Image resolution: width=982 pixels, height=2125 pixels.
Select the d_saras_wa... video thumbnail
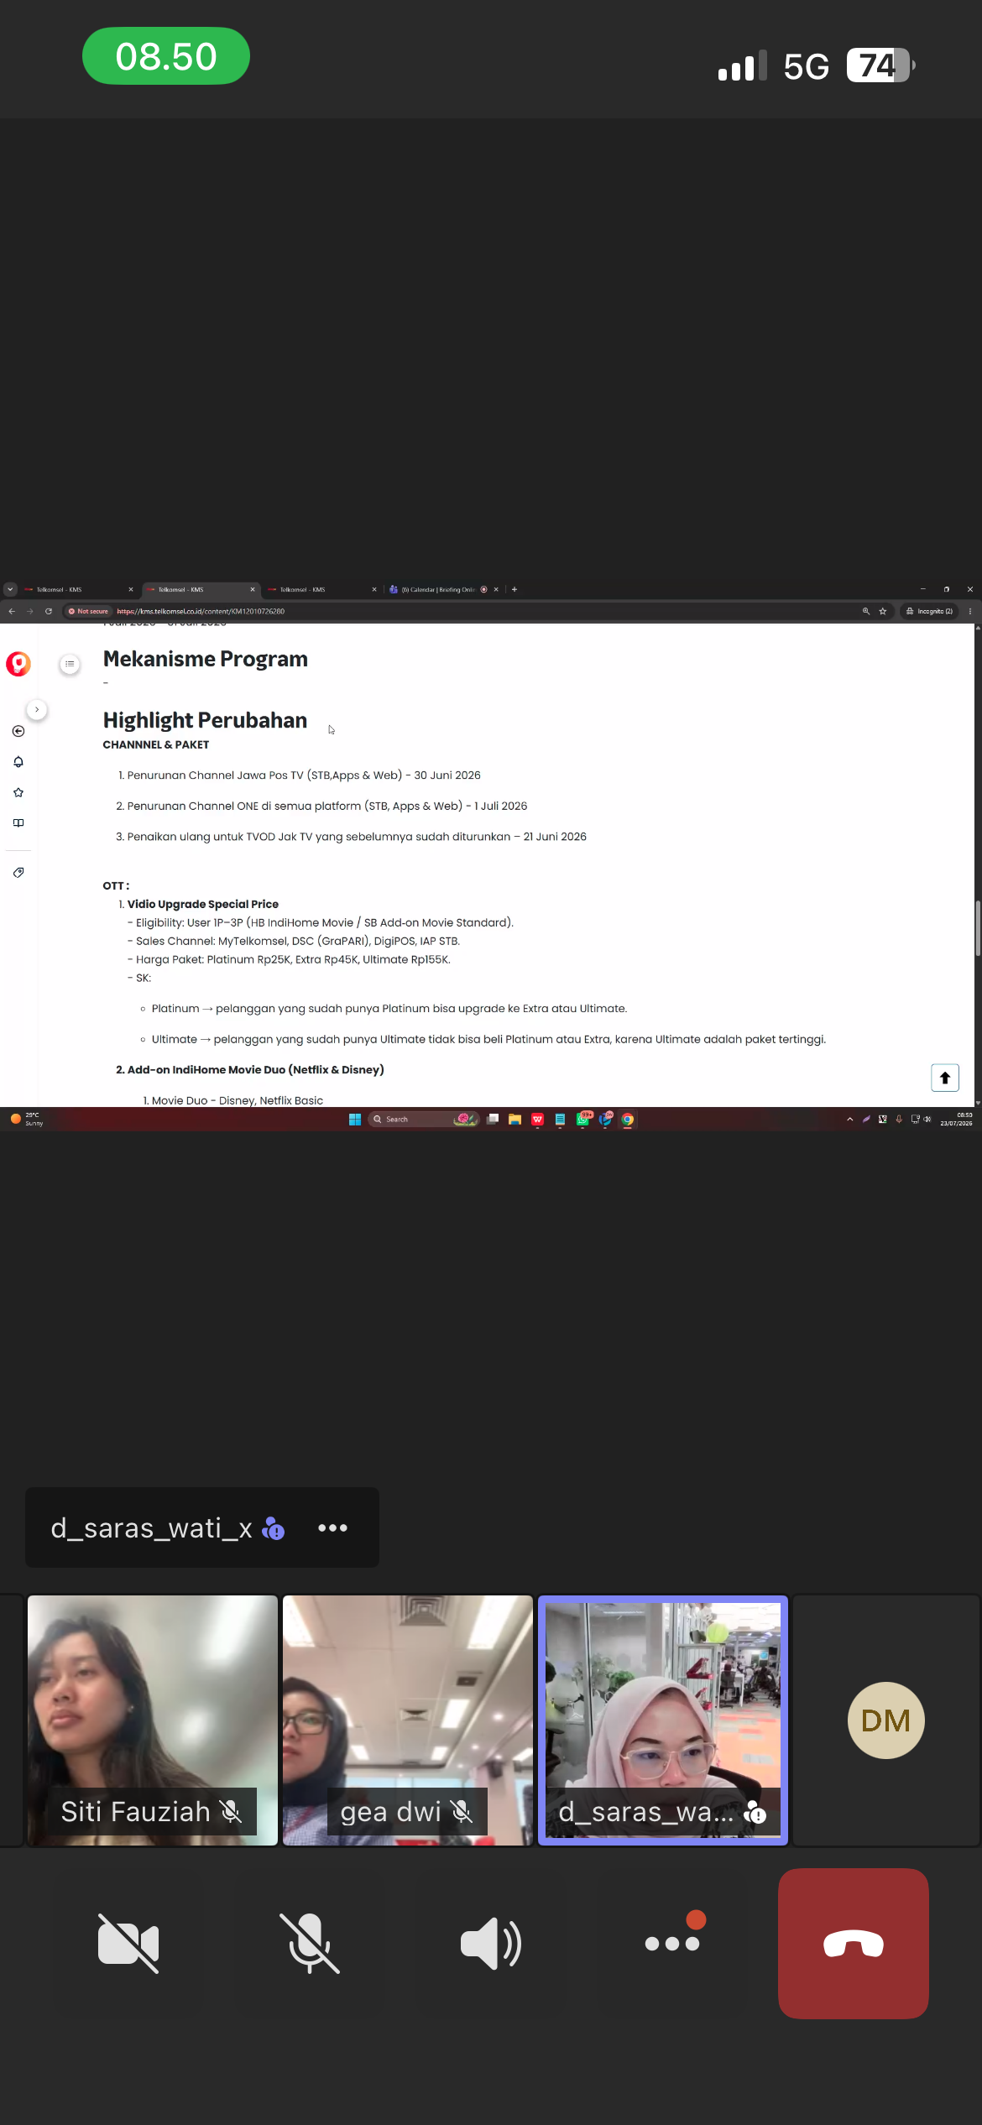pyautogui.click(x=663, y=1720)
